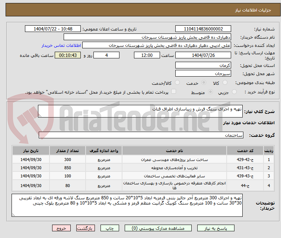281x238 pixels.
Task: Click the need number field 1104114836000002
Action: point(203,29)
